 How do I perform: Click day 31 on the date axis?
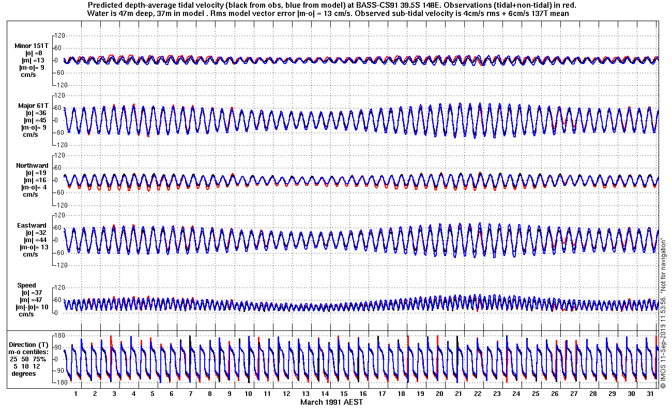(650, 394)
